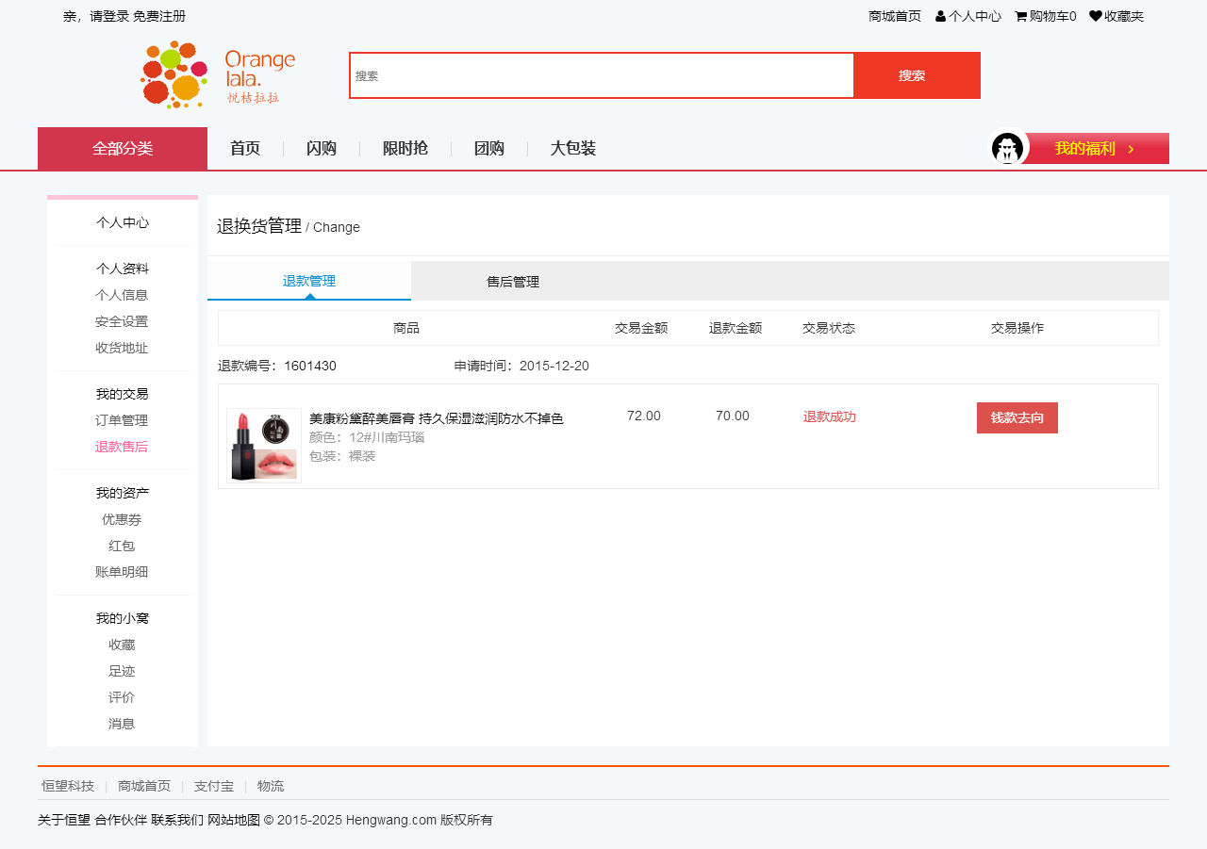Click the arrow on 我的福利 banner
Screen dimensions: 1207x849
[x=1131, y=149]
